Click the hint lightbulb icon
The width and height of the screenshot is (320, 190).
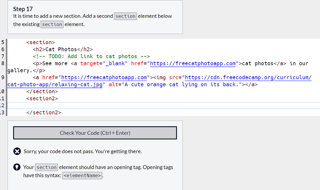tap(17, 167)
